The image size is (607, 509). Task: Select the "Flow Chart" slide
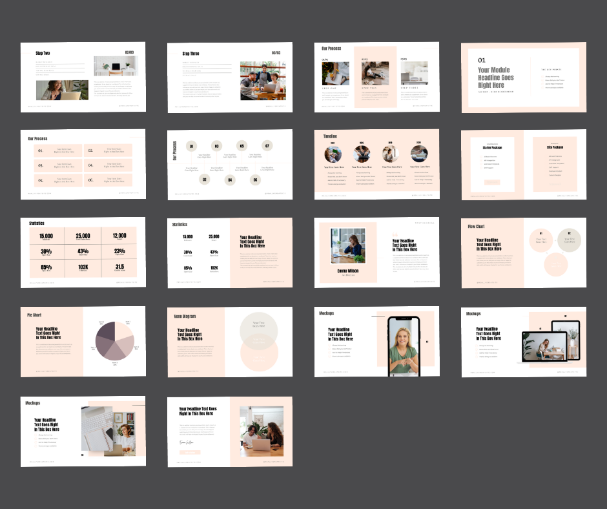point(524,253)
